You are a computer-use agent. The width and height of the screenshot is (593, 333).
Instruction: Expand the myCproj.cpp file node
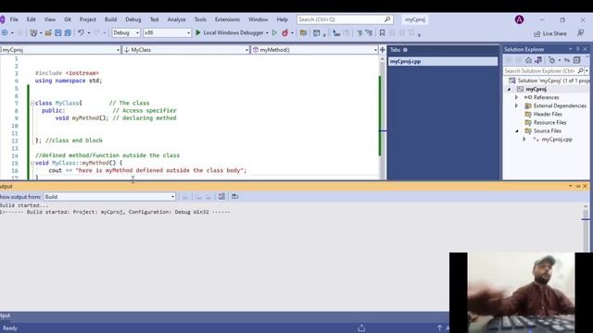tap(524, 140)
